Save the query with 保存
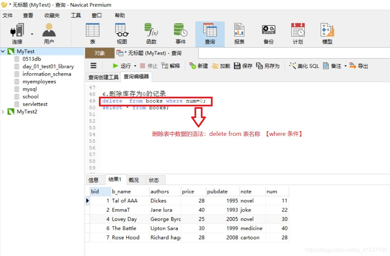The height and width of the screenshot is (256, 390). coord(243,66)
